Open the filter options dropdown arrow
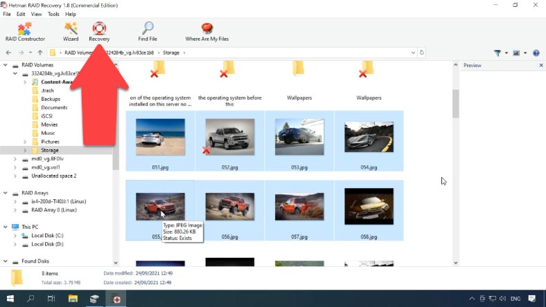 (x=507, y=53)
